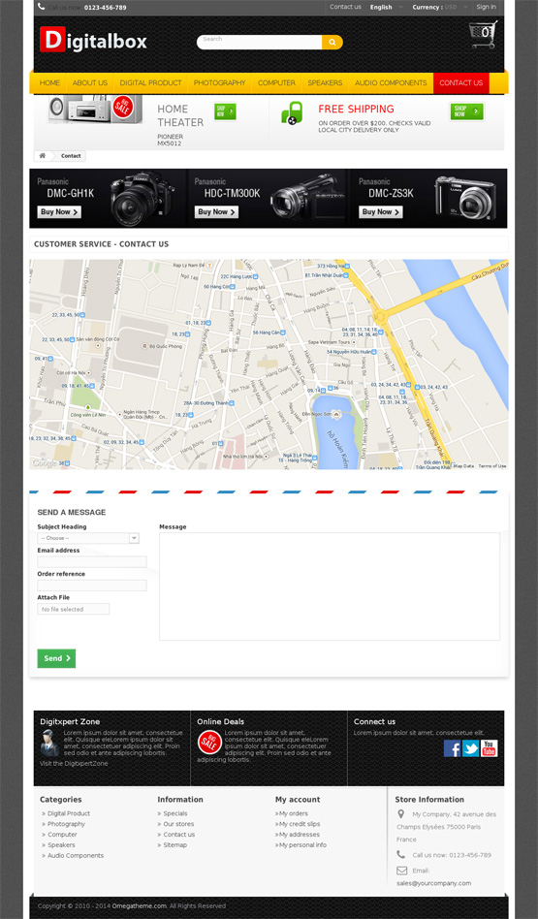Click the Big Sale badge in Online Deals
The image size is (538, 919).
[209, 743]
